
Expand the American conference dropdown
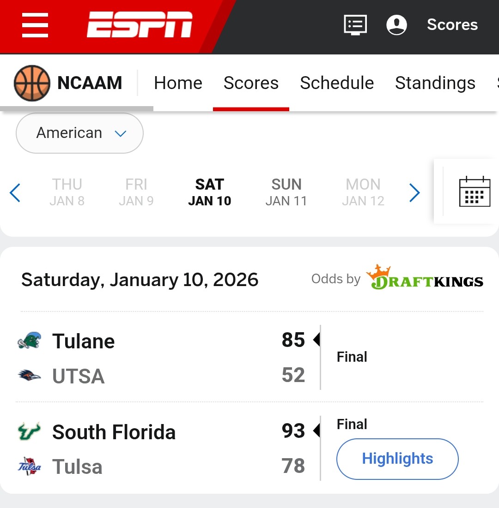tap(79, 133)
